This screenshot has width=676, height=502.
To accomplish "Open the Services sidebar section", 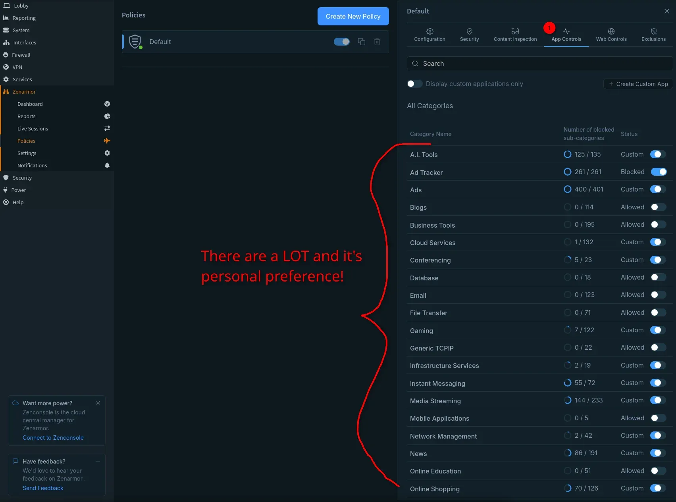I will pyautogui.click(x=22, y=79).
